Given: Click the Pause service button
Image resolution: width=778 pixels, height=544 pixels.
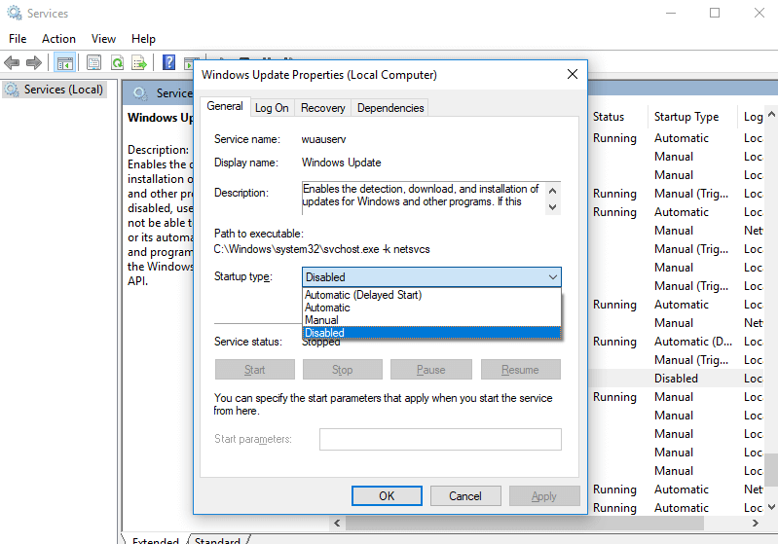Looking at the screenshot, I should tap(430, 370).
